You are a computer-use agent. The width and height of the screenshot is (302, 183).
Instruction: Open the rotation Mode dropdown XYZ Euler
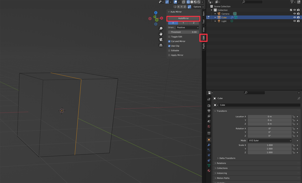[x=270, y=141]
